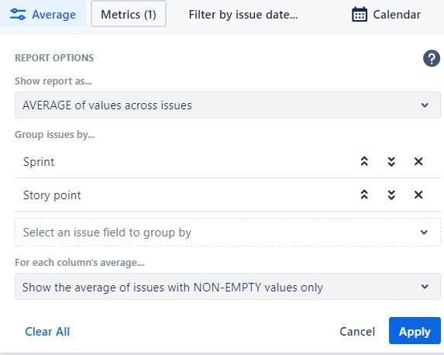Click the Average sliders icon
Screen dimensions: 444x355
tap(18, 15)
